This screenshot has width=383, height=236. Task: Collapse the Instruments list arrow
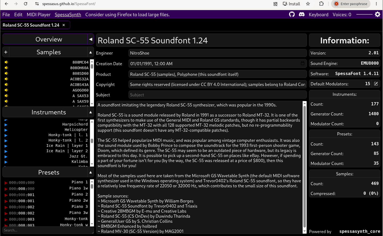coord(91,112)
